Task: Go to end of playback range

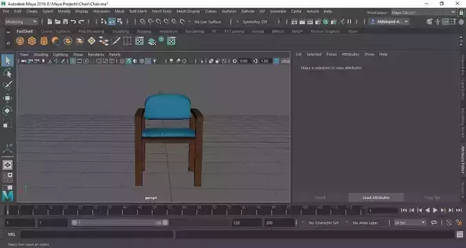Action: coord(459,210)
